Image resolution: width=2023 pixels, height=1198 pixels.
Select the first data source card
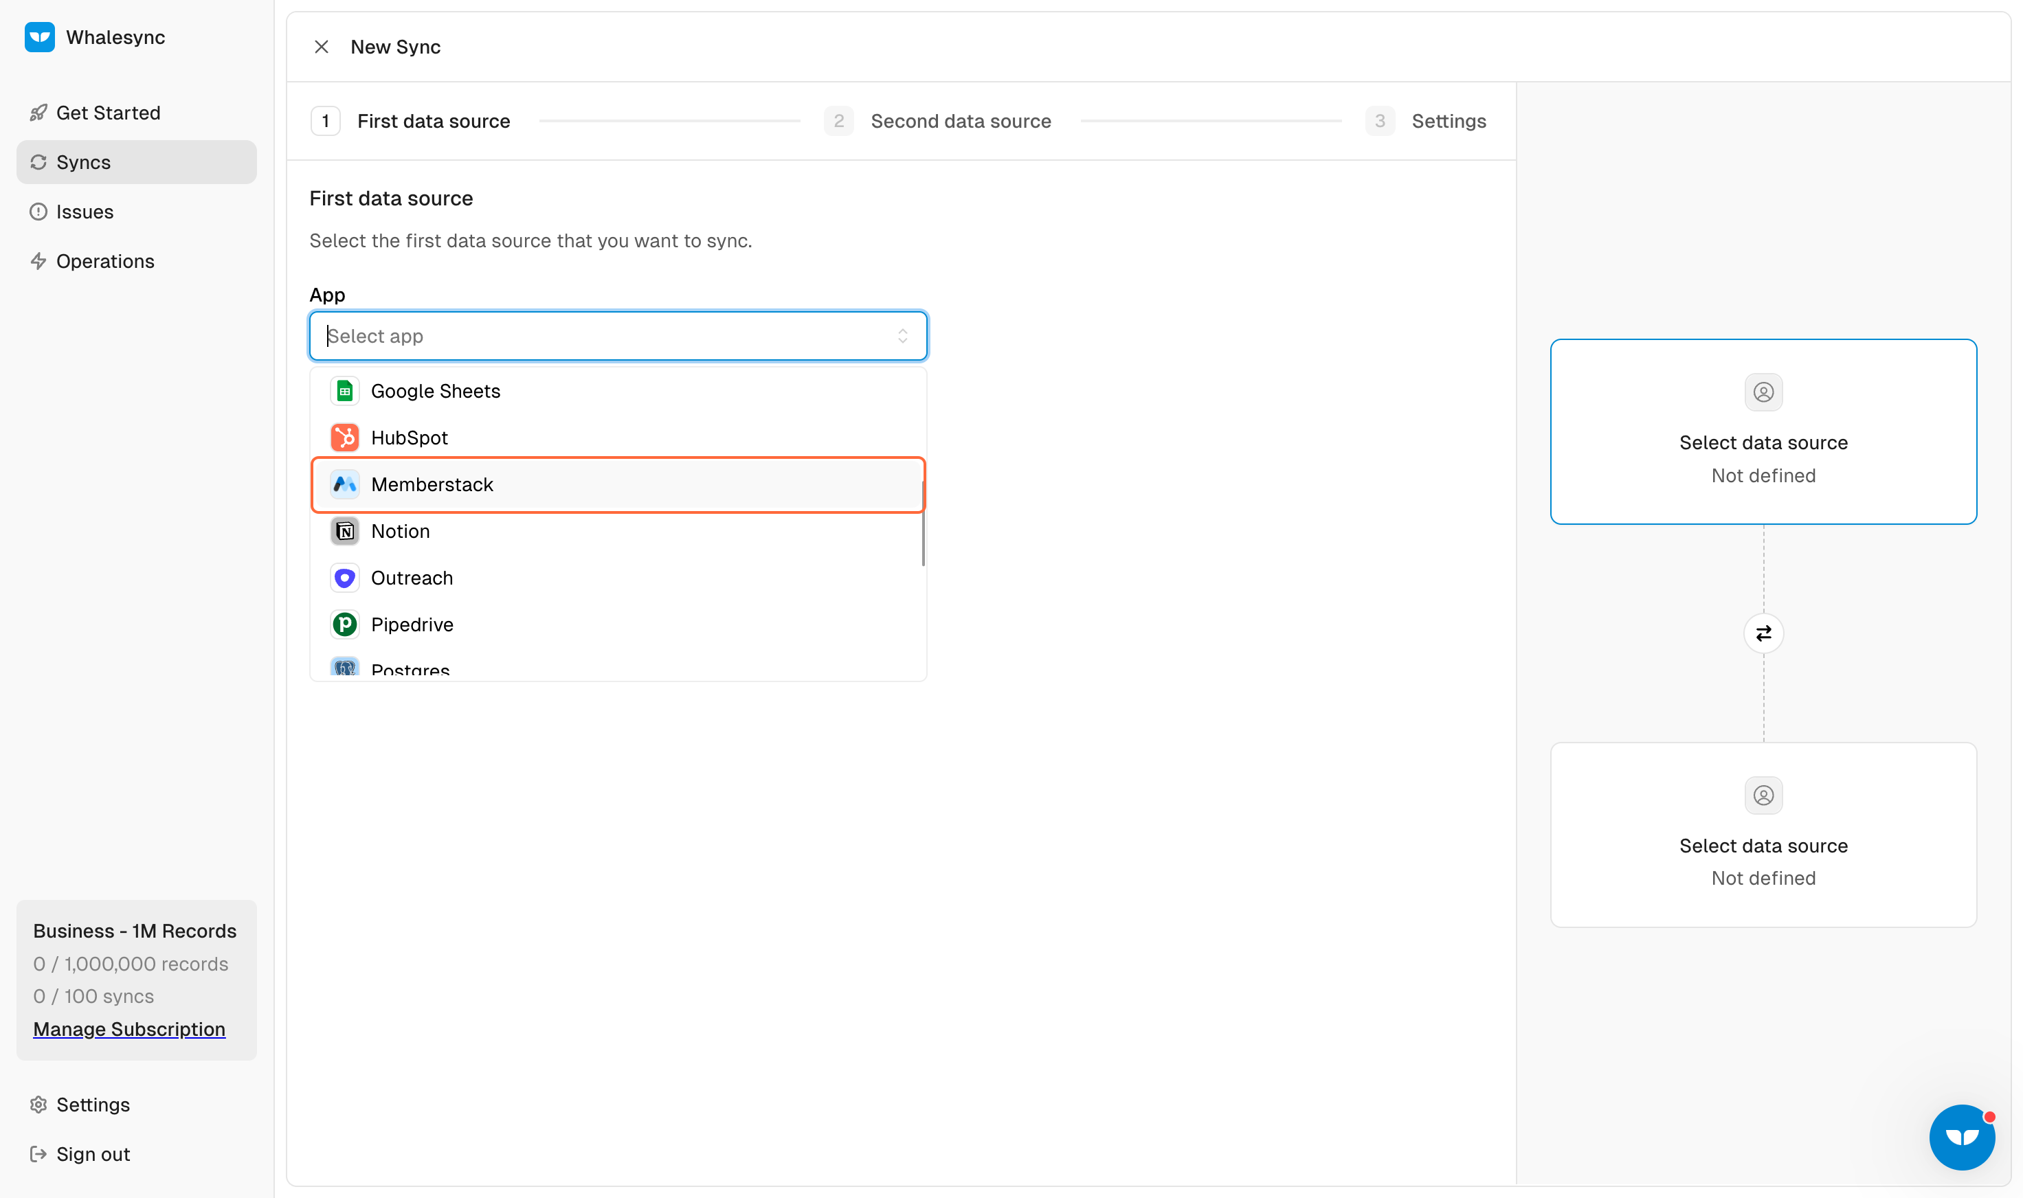pos(1763,432)
